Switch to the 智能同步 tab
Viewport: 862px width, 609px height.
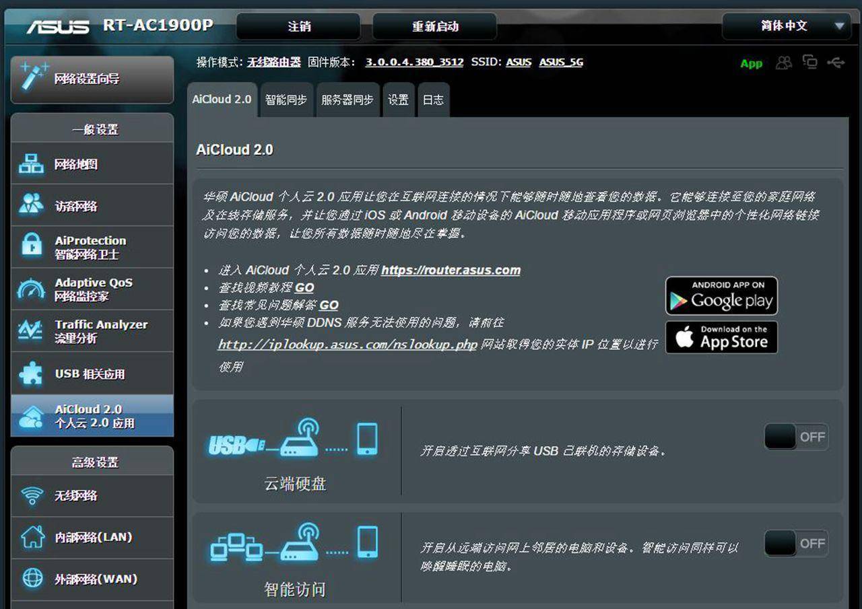tap(286, 99)
